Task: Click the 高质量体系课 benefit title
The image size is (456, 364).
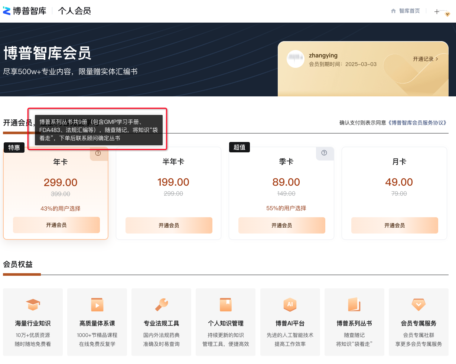Action: coord(97,323)
